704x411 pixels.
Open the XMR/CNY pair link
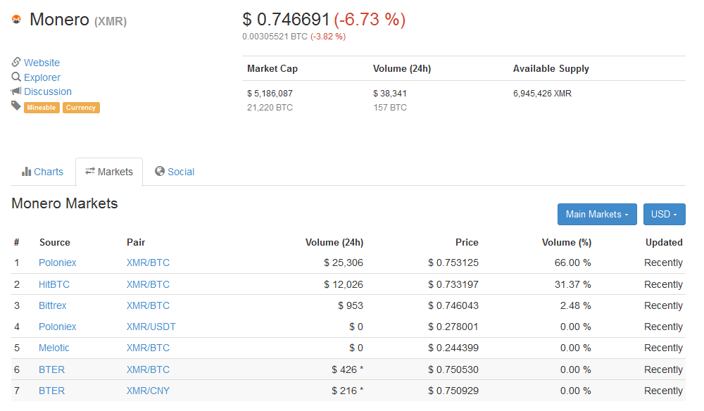(148, 391)
